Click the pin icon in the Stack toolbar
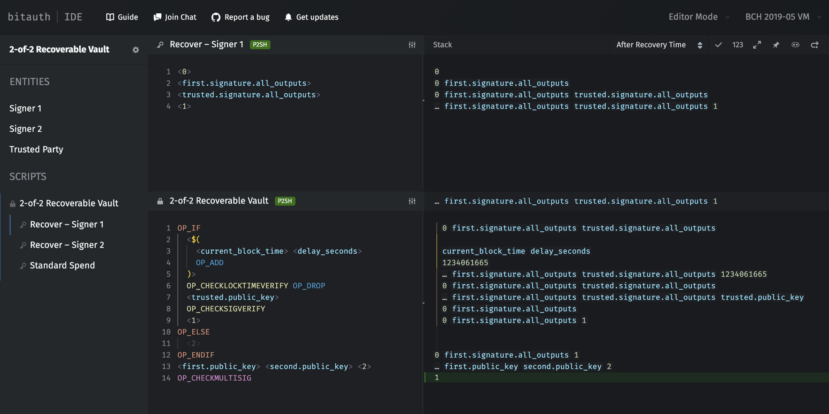 pyautogui.click(x=776, y=44)
